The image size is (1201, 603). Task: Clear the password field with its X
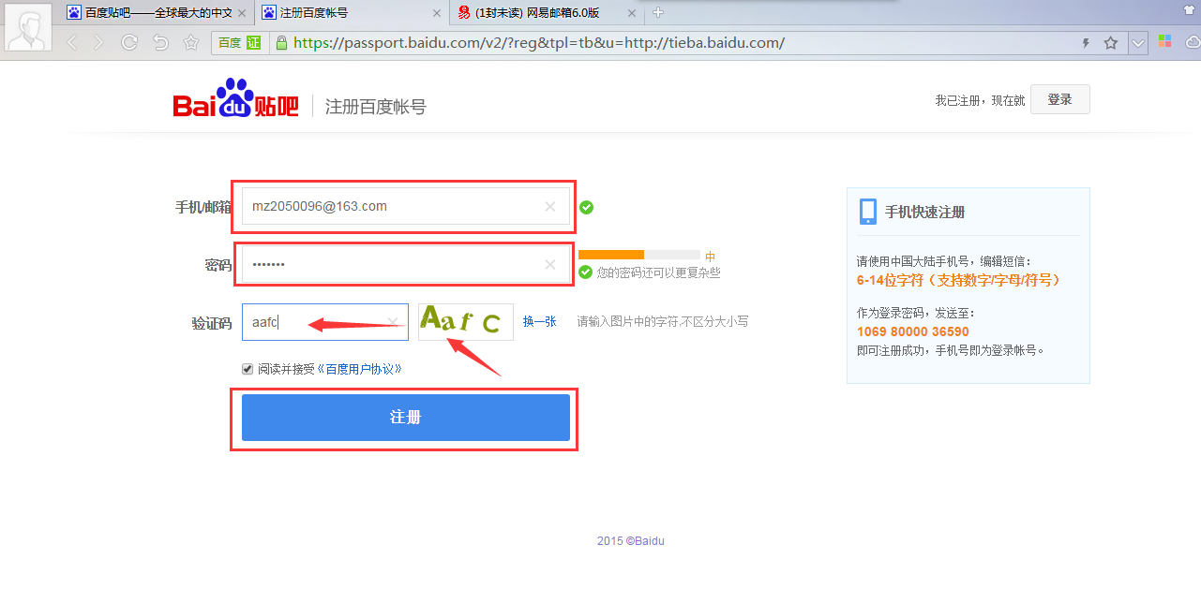[x=550, y=265]
